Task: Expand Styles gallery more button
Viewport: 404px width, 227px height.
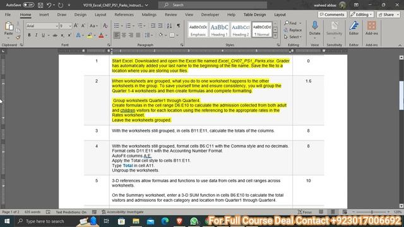Action: point(275,35)
